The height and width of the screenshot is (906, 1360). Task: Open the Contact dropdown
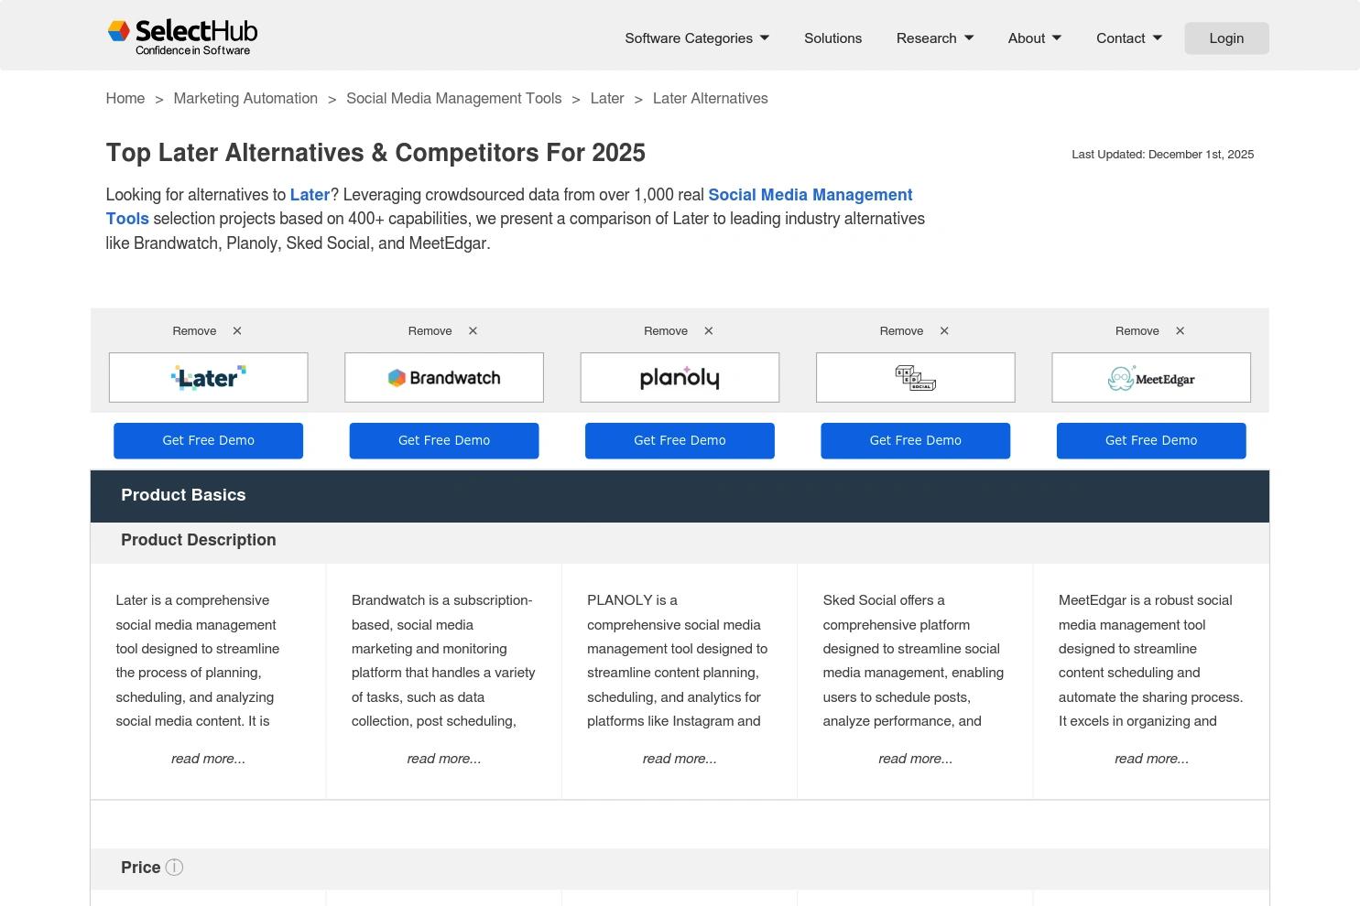1129,38
